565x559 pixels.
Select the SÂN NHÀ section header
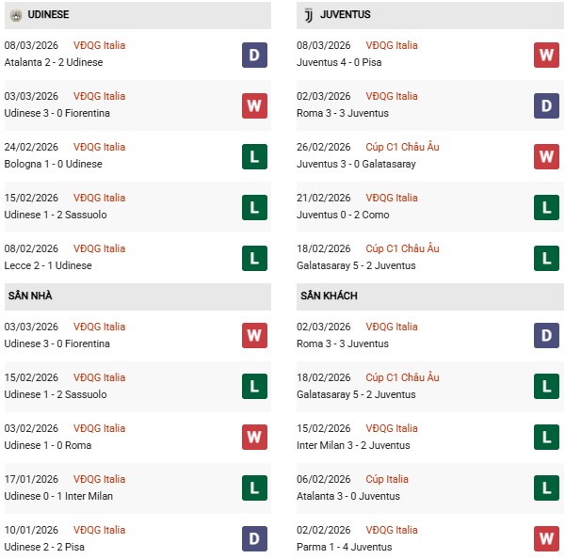30,295
